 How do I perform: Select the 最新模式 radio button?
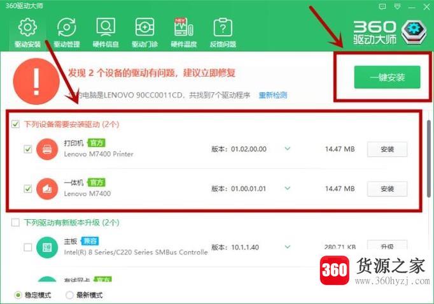(x=69, y=295)
